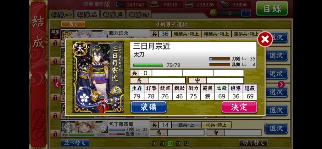
Task: Tap the empty 馬 horse slot field
Action: tap(167, 80)
